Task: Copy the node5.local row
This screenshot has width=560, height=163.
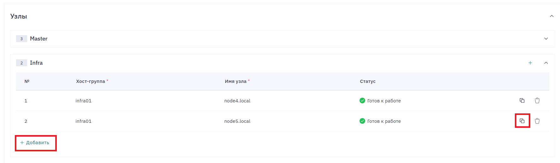Action: point(522,121)
